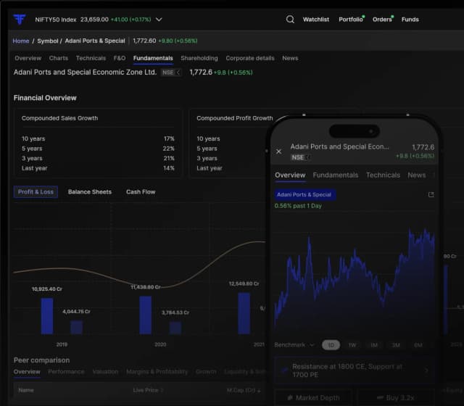The height and width of the screenshot is (406, 464).
Task: Open Peer comparison Valuation tab
Action: (x=105, y=372)
